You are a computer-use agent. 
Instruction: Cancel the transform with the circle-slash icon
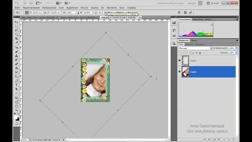tap(185, 12)
